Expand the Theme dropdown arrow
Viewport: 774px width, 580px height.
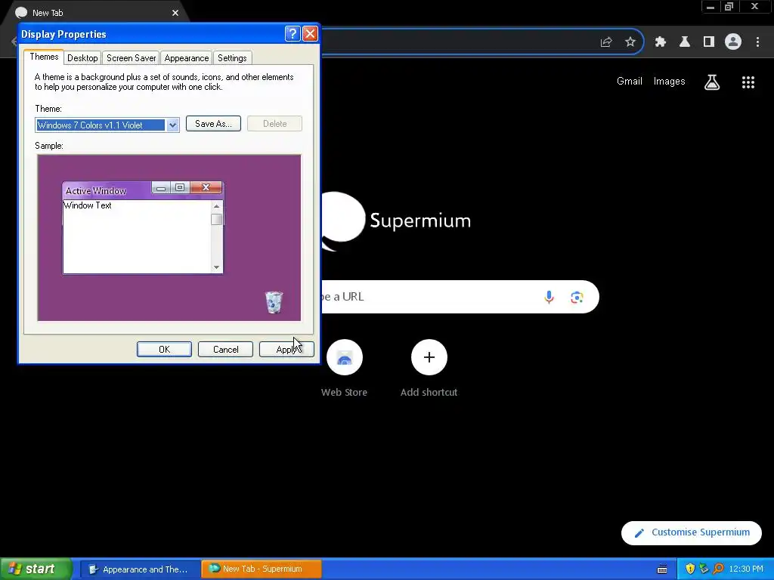[x=172, y=125]
